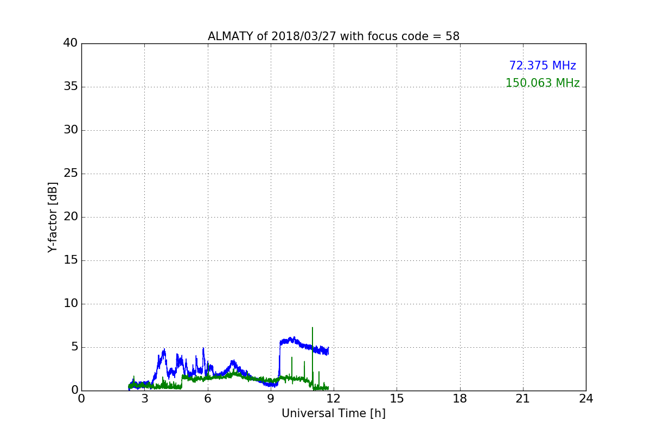Select the green 150.063 MHz legend label
651x434 pixels.
pos(542,83)
